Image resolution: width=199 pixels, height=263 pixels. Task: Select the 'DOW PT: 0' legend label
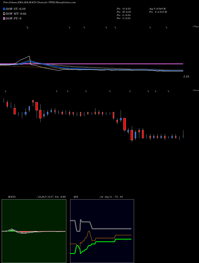click(x=14, y=18)
